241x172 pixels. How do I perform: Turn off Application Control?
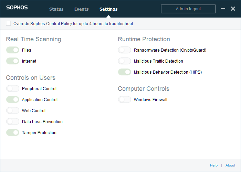[13, 100]
